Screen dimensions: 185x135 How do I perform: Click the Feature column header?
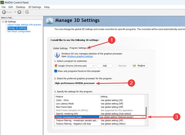(x=77, y=97)
